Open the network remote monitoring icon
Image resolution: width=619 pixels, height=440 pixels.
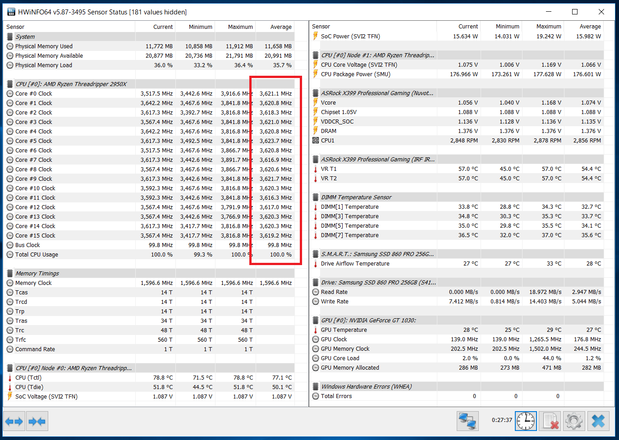click(x=468, y=422)
